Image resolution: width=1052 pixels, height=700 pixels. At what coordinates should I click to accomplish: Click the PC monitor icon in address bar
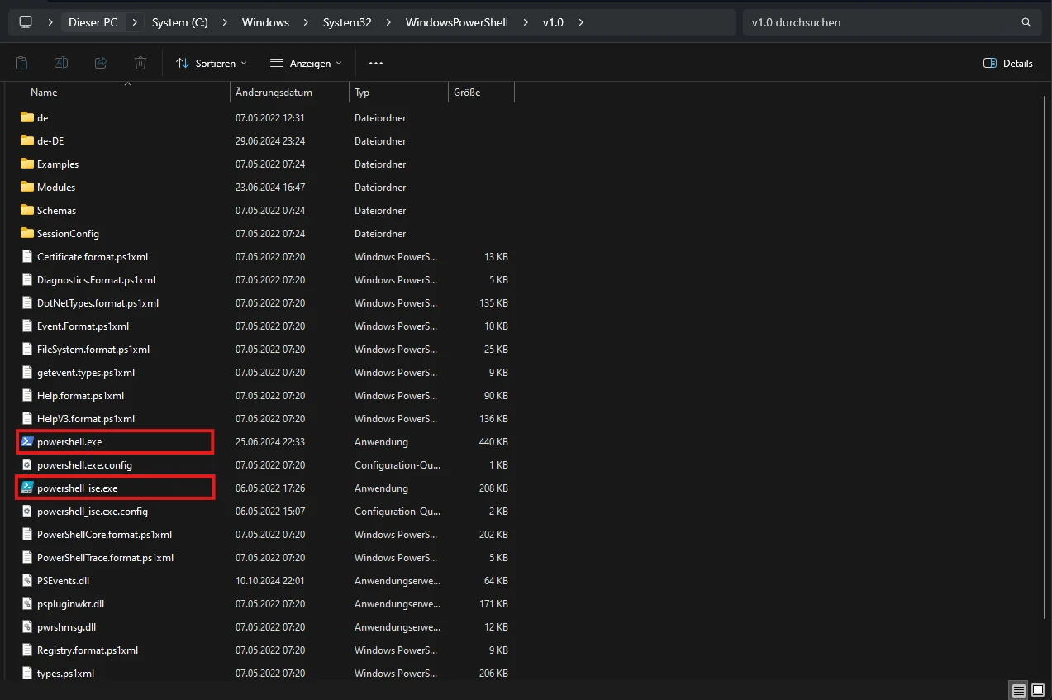pyautogui.click(x=26, y=22)
